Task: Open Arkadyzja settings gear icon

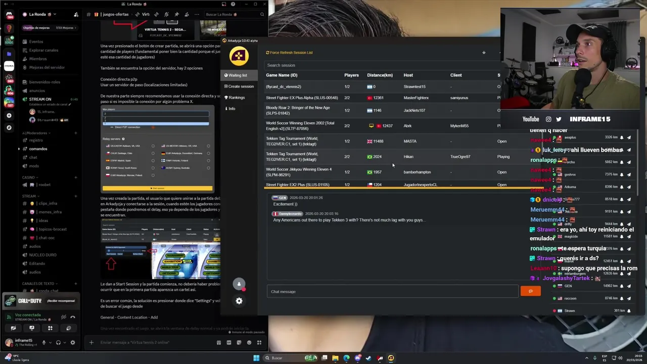Action: (x=239, y=301)
